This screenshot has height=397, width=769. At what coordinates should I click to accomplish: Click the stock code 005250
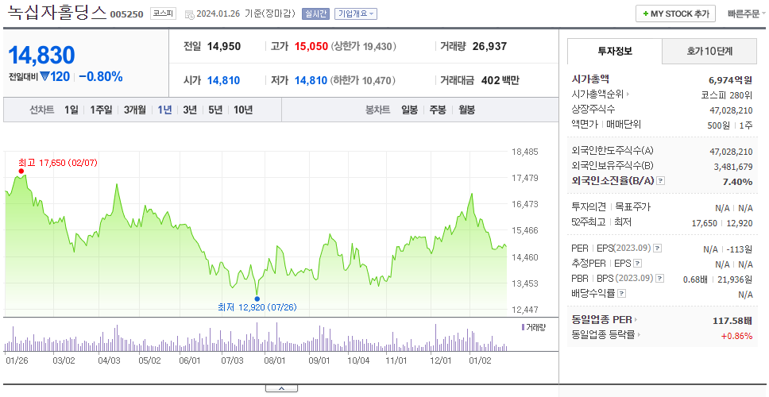126,14
